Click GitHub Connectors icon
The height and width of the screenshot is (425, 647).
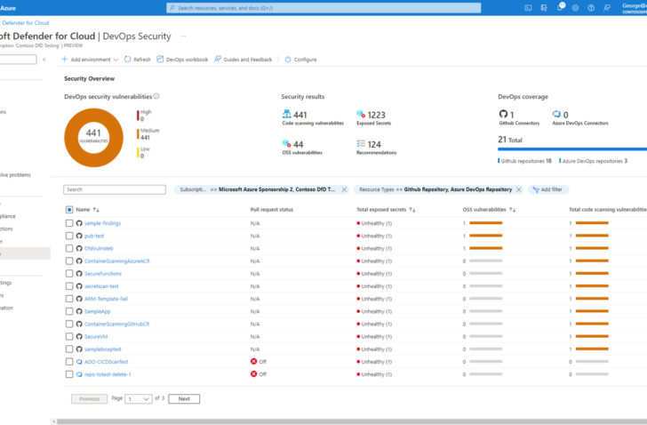pos(503,114)
